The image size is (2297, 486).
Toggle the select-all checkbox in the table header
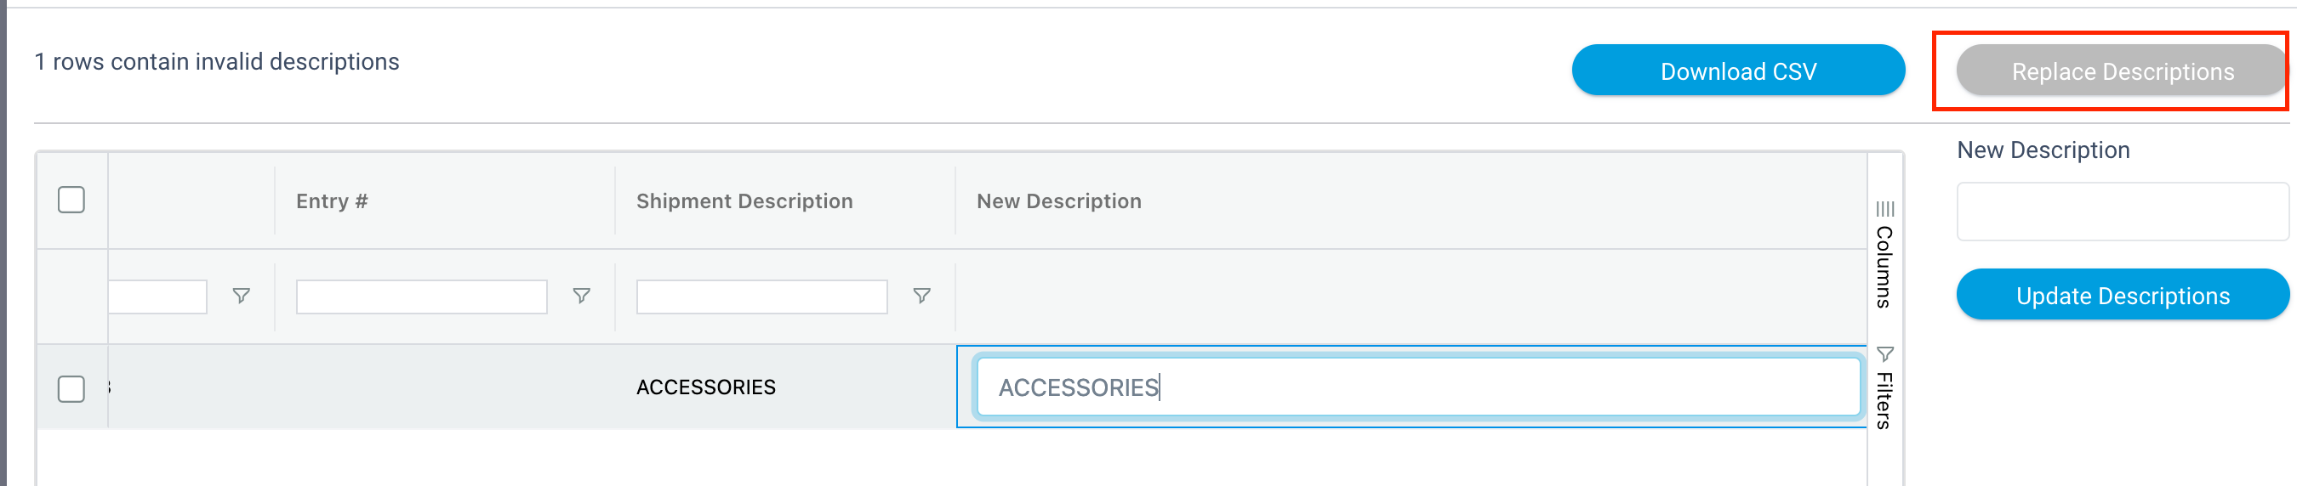click(x=71, y=200)
